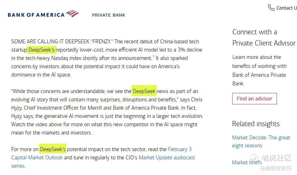Screen dimensions: 297x175
Task: Go to the Private Bank section
Action: [x=109, y=15]
